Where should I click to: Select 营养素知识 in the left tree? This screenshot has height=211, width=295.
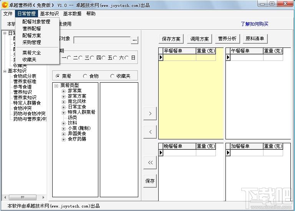coord(25,98)
